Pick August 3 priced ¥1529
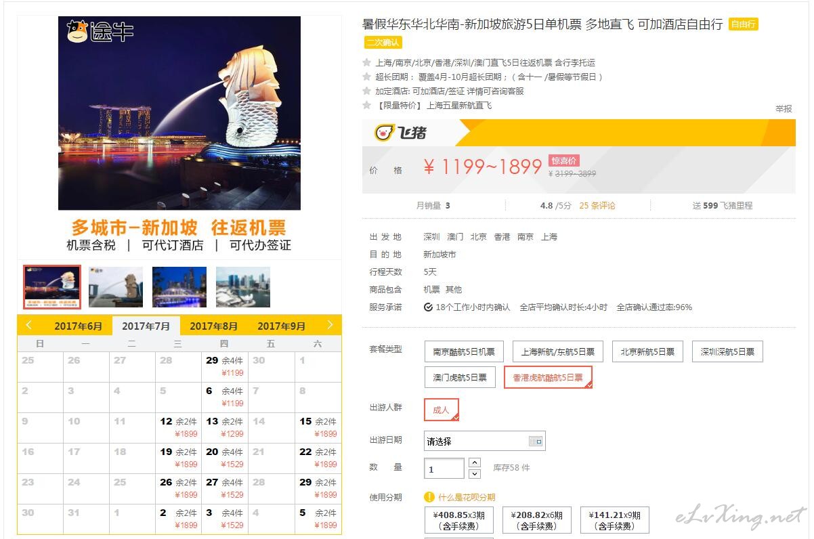 (x=225, y=519)
